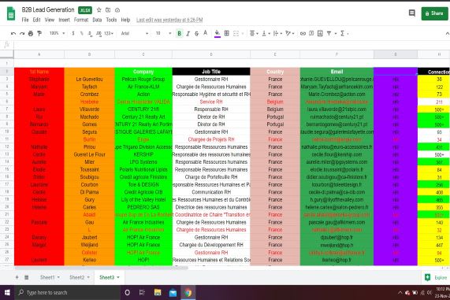Click the Print icon

coord(31,34)
